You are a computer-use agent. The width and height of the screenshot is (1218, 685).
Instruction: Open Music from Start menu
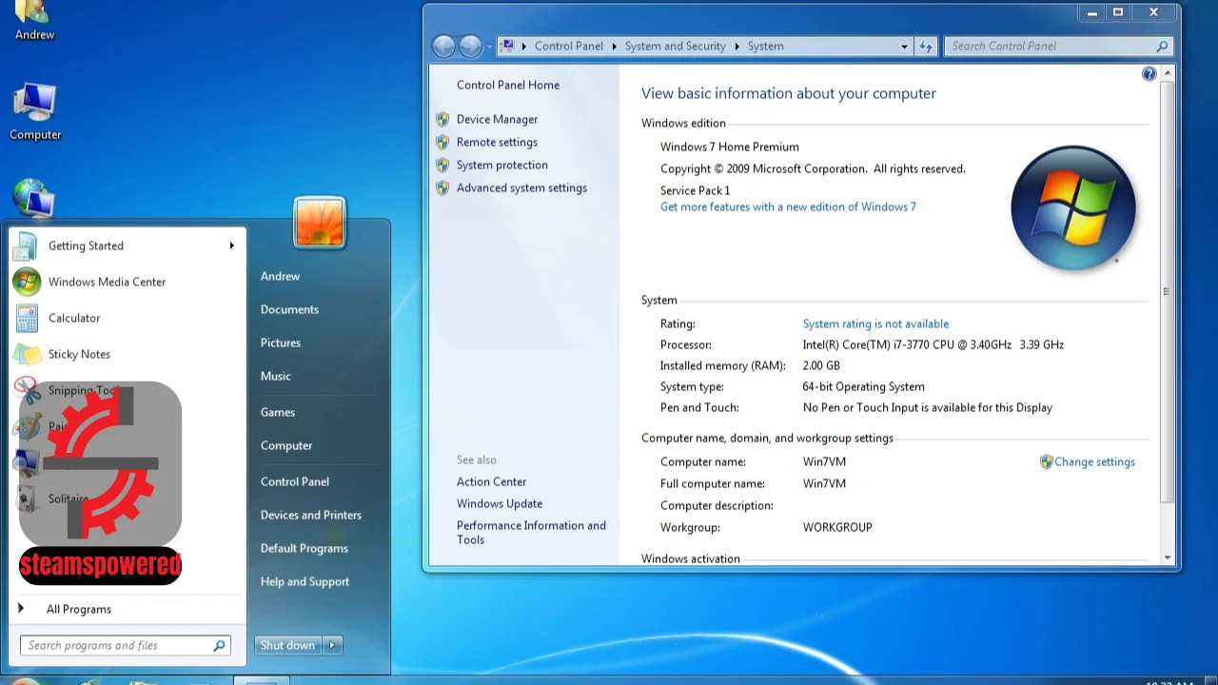point(276,376)
